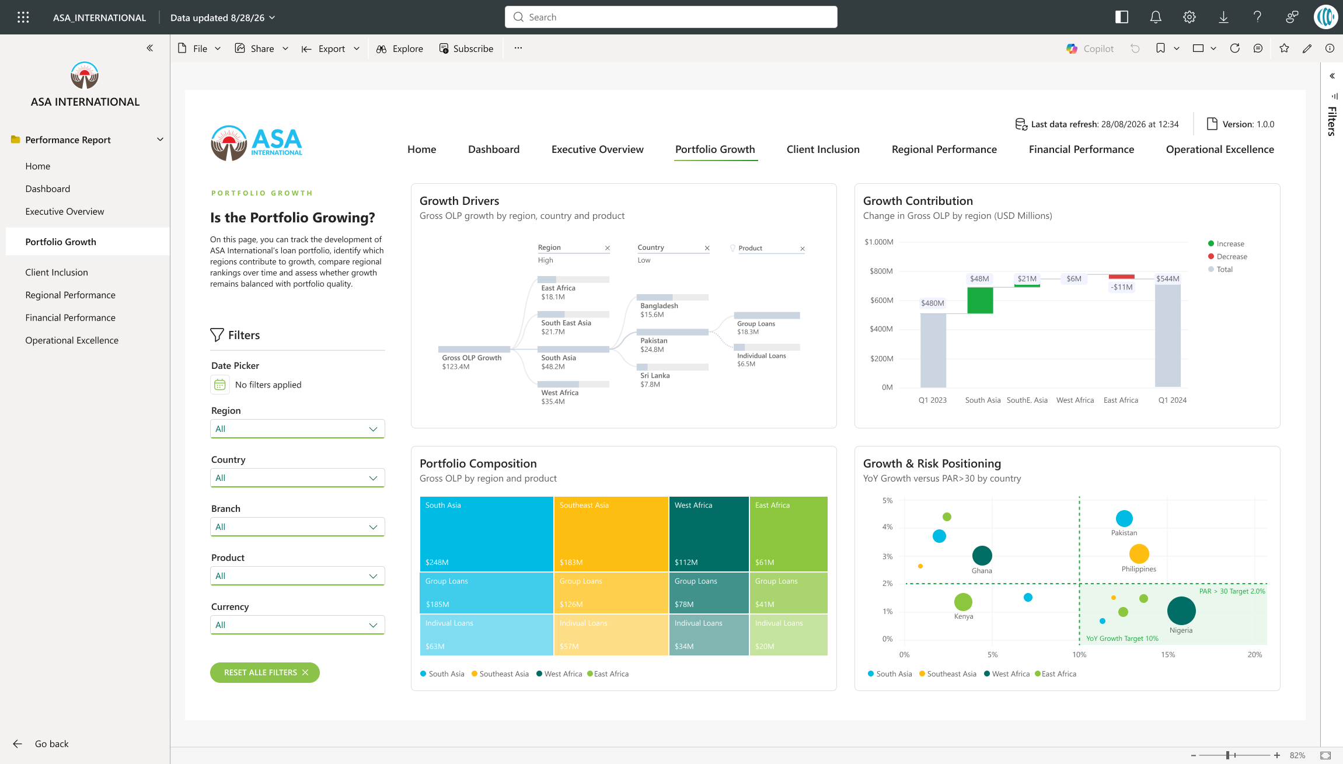Screen dimensions: 1343x764
Task: Click the zoom slider handle
Action: tap(1228, 755)
